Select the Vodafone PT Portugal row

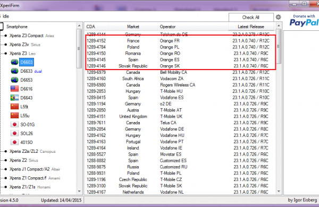180,142
